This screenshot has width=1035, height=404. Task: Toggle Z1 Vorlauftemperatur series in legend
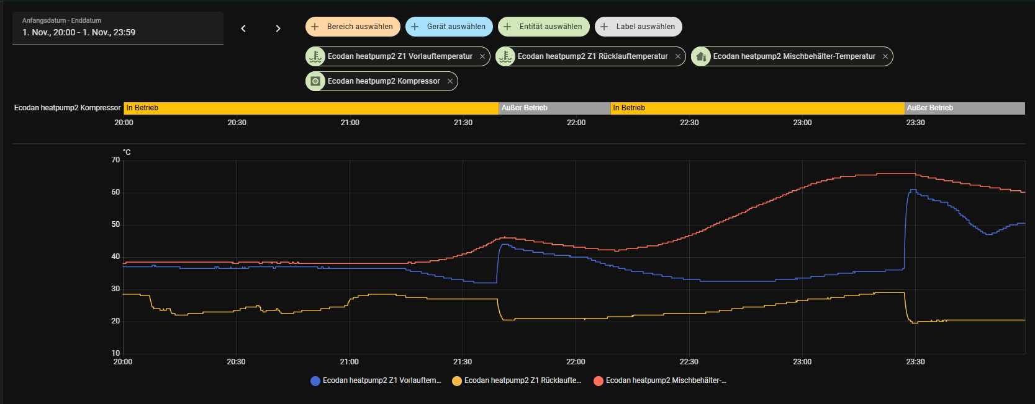tap(376, 380)
